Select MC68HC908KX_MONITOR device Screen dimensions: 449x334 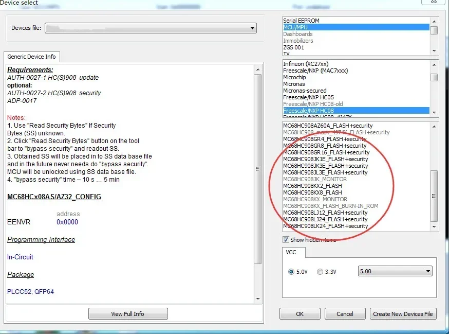click(356, 199)
